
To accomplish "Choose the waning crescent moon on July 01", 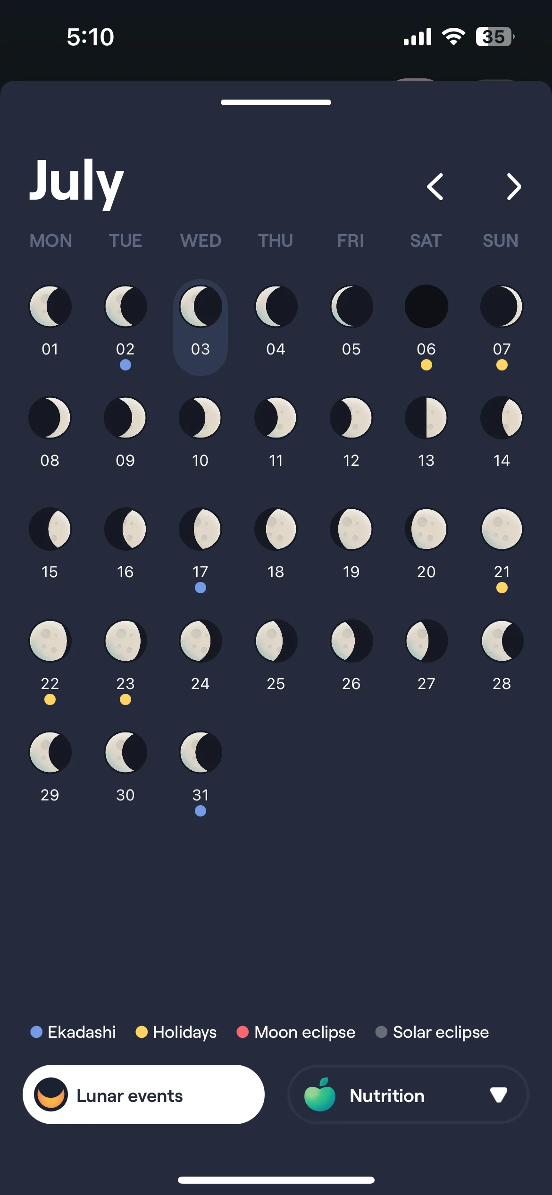I will 50,306.
